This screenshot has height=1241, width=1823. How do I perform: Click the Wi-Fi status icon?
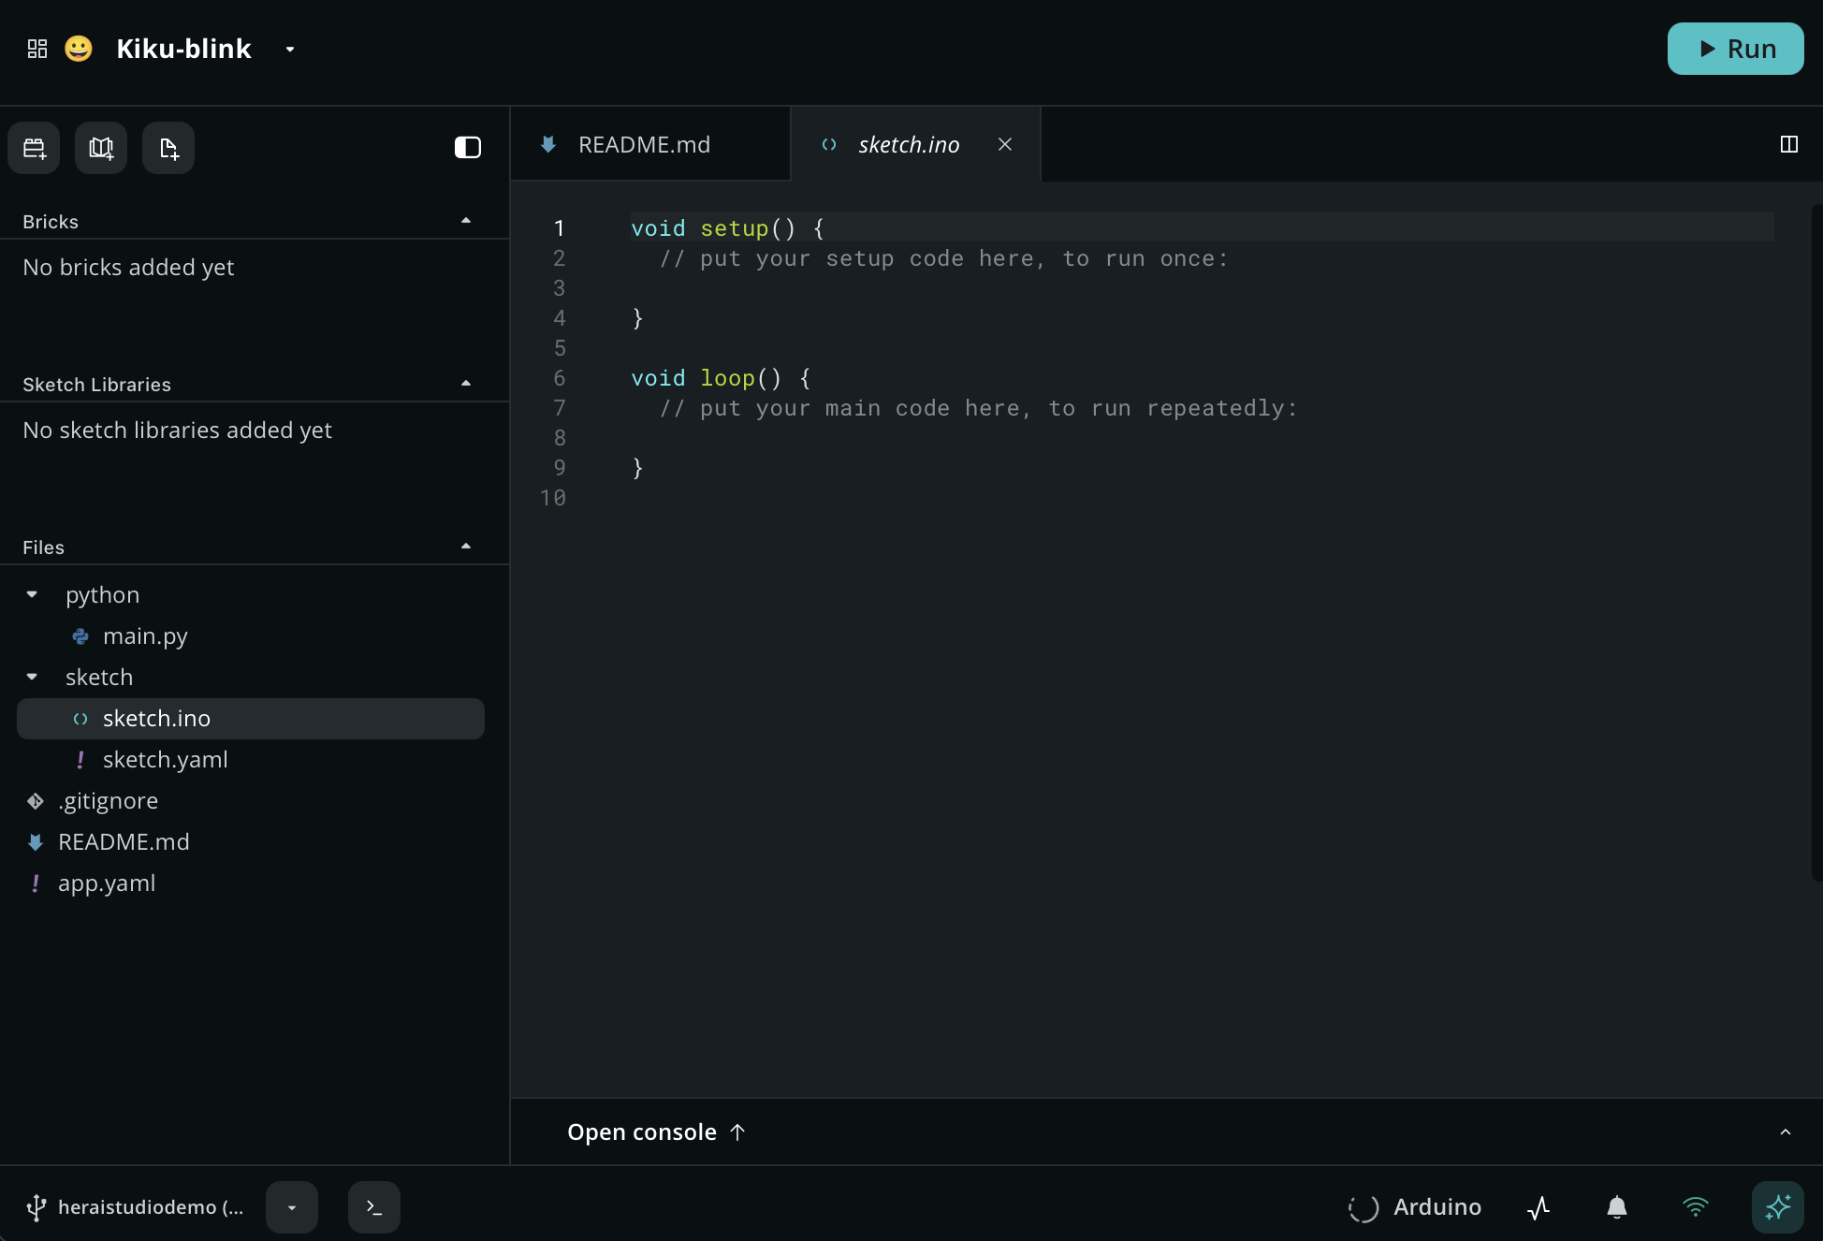pos(1696,1207)
